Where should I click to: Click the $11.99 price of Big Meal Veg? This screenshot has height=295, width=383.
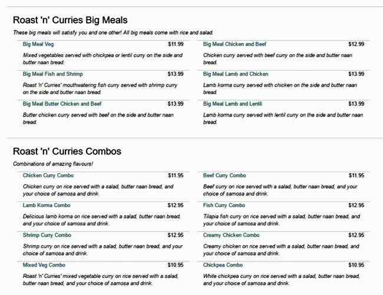(176, 44)
